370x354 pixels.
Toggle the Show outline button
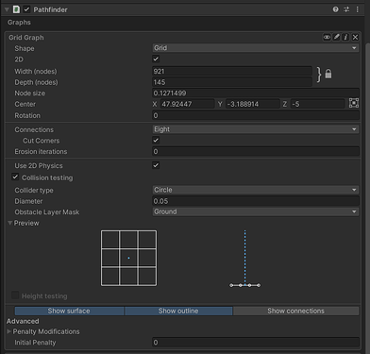tap(178, 311)
